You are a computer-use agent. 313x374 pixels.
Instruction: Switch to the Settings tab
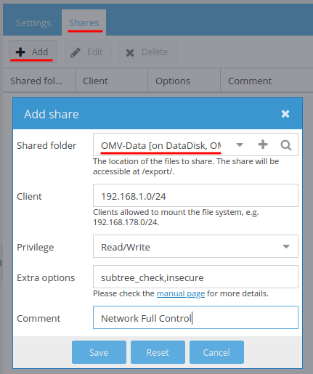33,23
